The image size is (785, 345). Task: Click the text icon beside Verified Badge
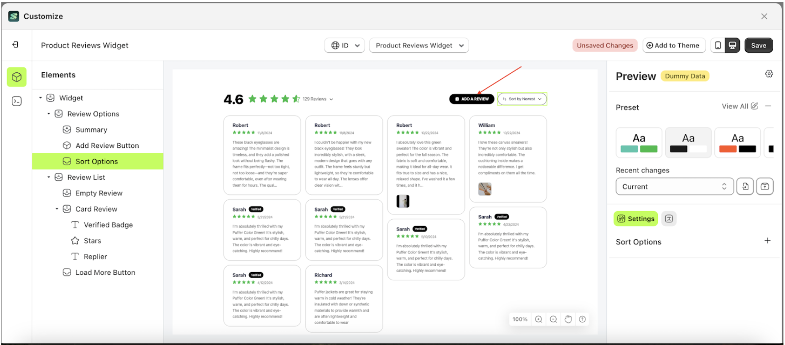(x=75, y=225)
